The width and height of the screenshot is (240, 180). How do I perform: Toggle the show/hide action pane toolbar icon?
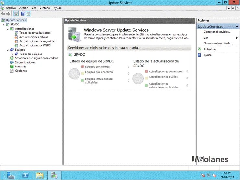pos(29,14)
